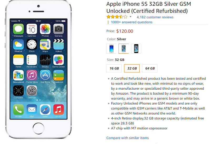Expand the star rating breakdown arrow
214x144 pixels.
130,17
